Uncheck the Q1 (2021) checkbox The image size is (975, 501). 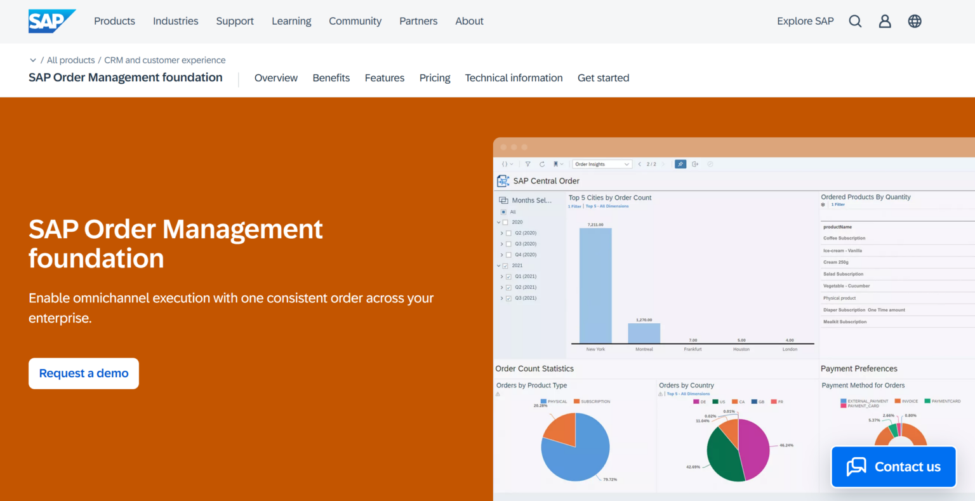pos(508,277)
